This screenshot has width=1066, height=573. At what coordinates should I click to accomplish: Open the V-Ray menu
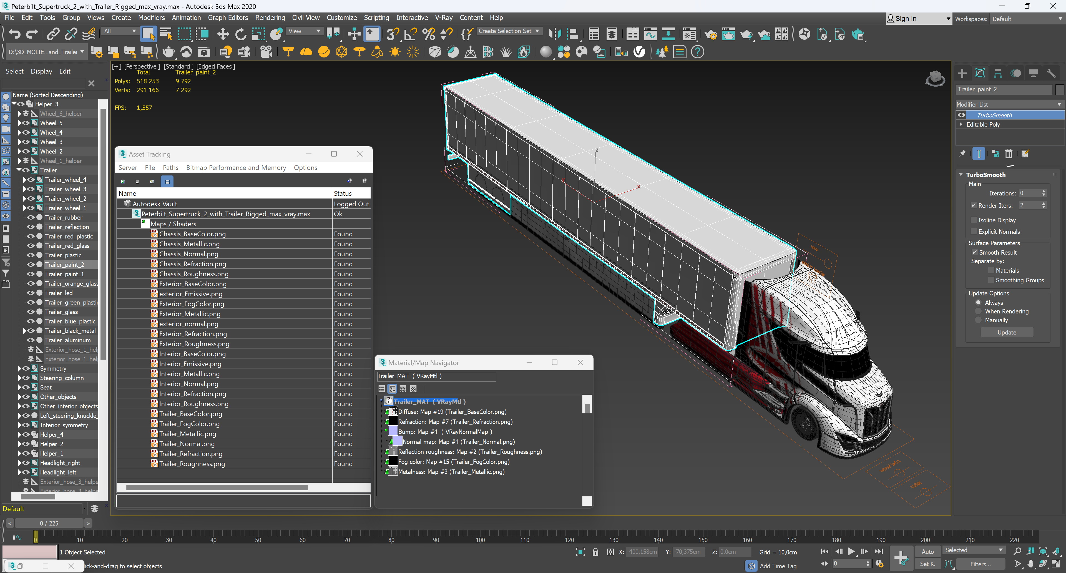click(x=444, y=18)
